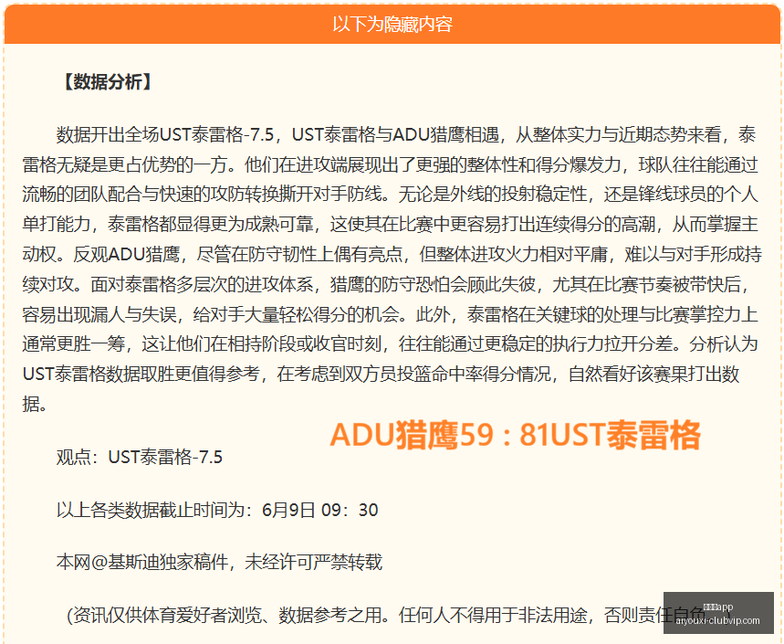Click paragraph line starting '流畅的团队配合与快速的攻防转换'
Screen dimensions: 784x644
tap(391, 195)
